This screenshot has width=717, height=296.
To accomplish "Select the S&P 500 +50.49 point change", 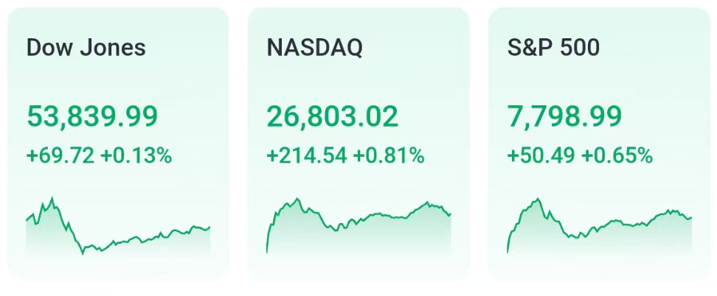I will tap(541, 156).
